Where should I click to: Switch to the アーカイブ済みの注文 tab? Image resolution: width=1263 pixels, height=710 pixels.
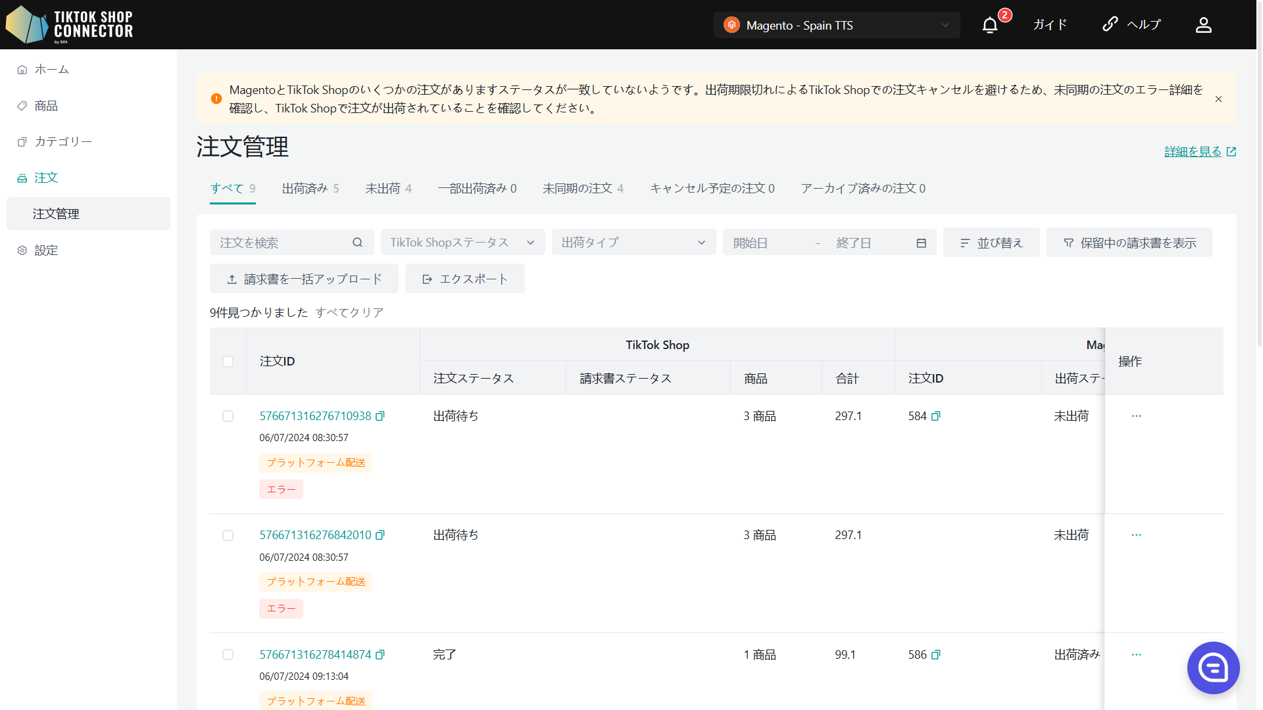coord(863,189)
